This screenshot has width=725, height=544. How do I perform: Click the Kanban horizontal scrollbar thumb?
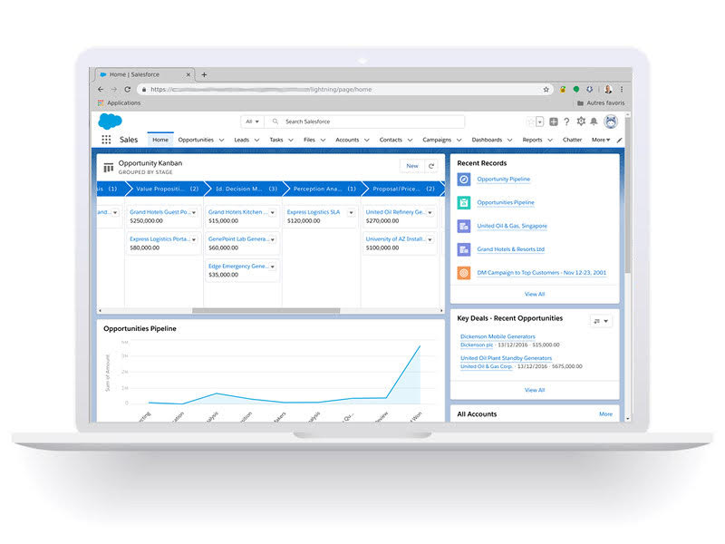pos(266,311)
